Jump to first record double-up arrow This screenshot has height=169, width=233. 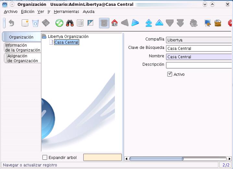(x=149, y=23)
